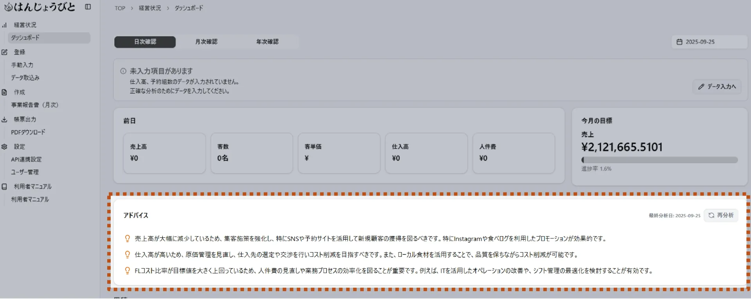Click ダッシュボード in the breadcrumb
The width and height of the screenshot is (751, 299).
[189, 8]
